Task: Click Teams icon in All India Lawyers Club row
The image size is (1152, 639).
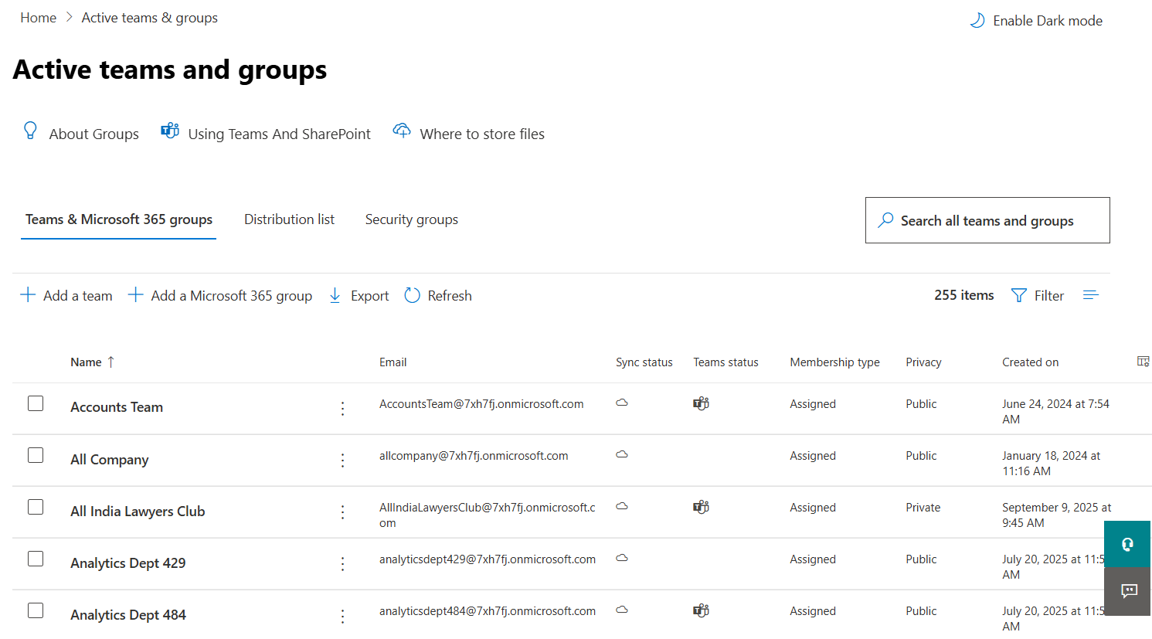Action: pos(701,507)
